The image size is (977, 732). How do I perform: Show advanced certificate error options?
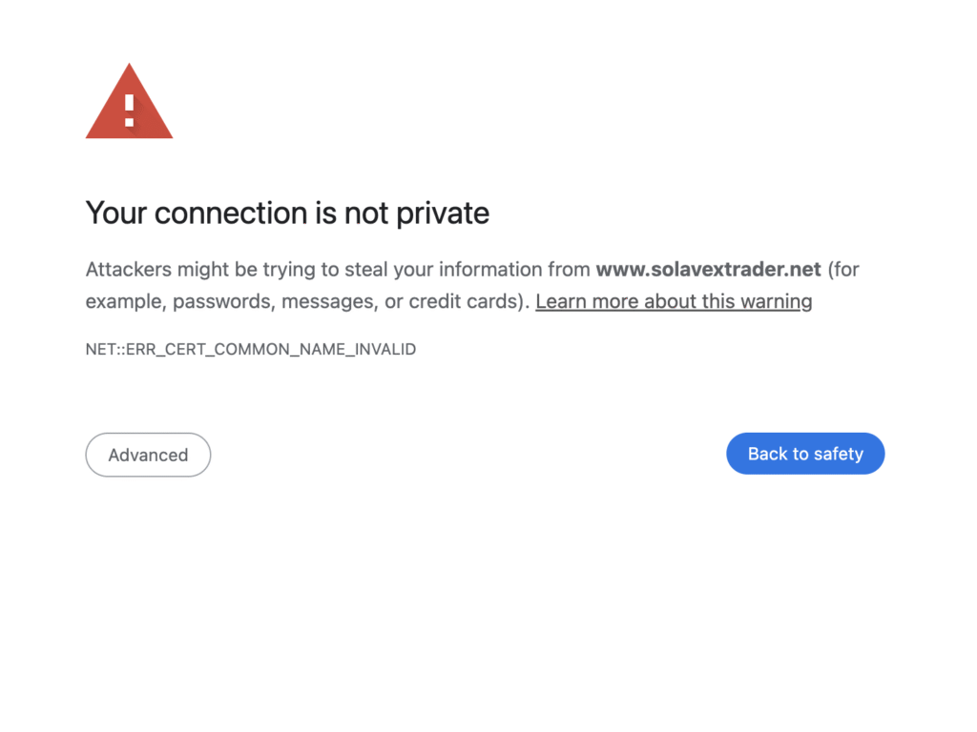148,455
